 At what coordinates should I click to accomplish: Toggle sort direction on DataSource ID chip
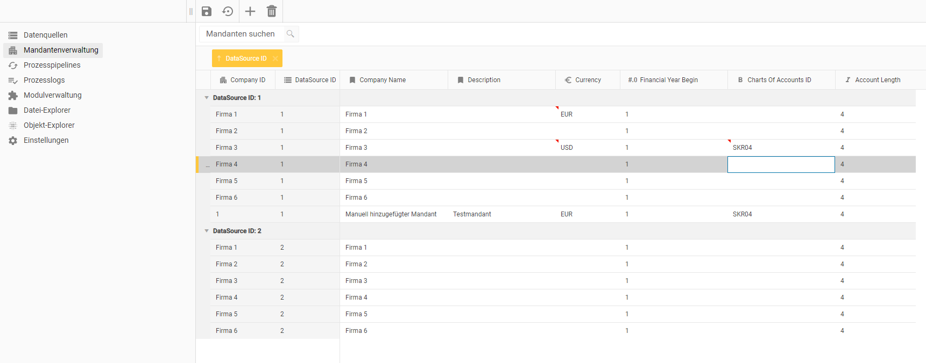coord(220,59)
